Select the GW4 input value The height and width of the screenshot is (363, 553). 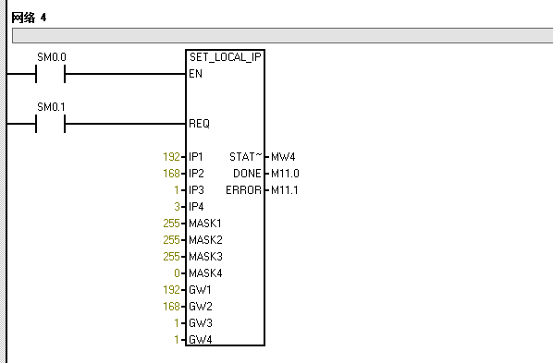pos(177,340)
